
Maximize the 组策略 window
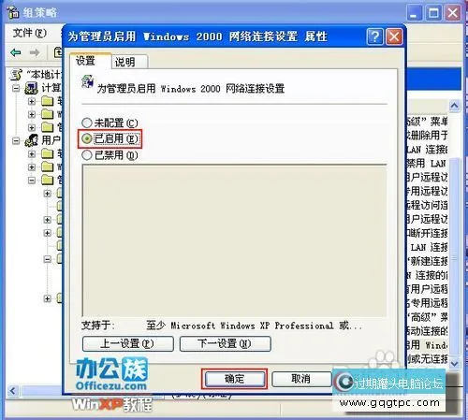[x=433, y=13]
